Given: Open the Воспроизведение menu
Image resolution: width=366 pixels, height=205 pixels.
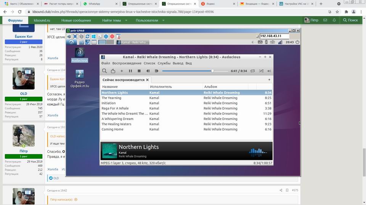Looking at the screenshot, I should pyautogui.click(x=127, y=63).
